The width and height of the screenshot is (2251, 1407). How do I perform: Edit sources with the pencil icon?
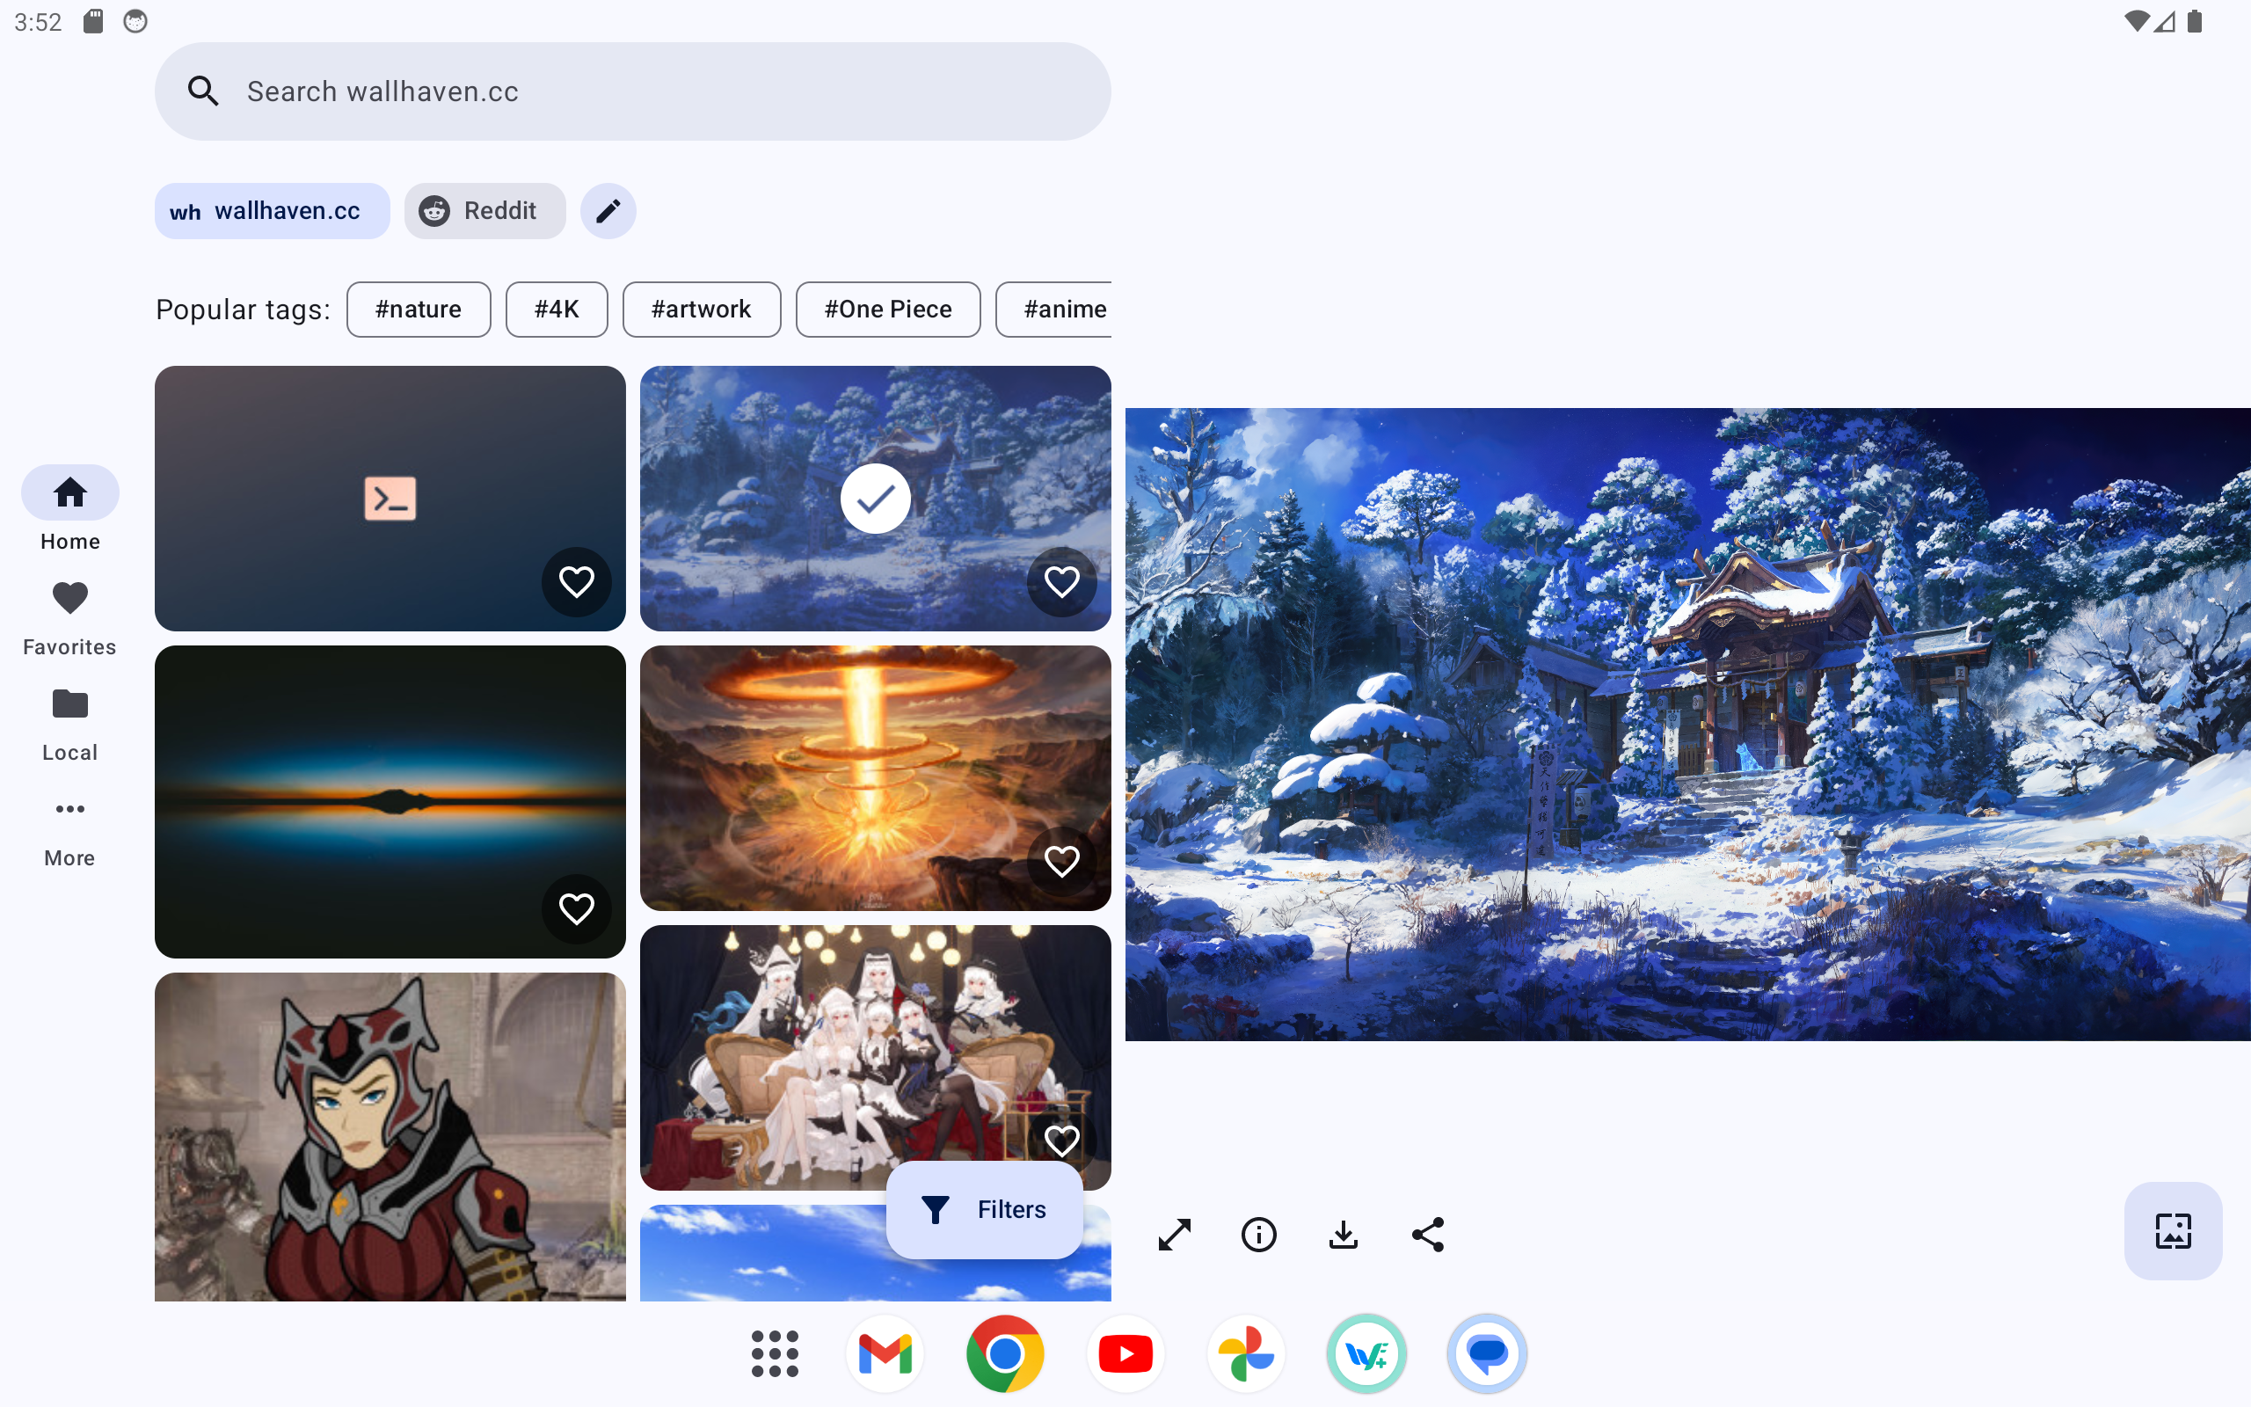(x=608, y=211)
